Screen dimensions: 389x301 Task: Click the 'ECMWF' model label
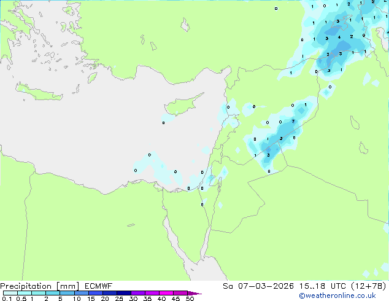point(99,286)
